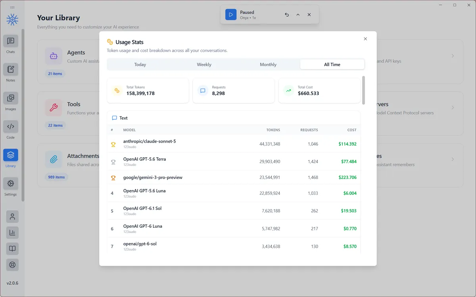476x297 pixels.
Task: Click the 21 items badge under Agents
Action: tap(55, 74)
